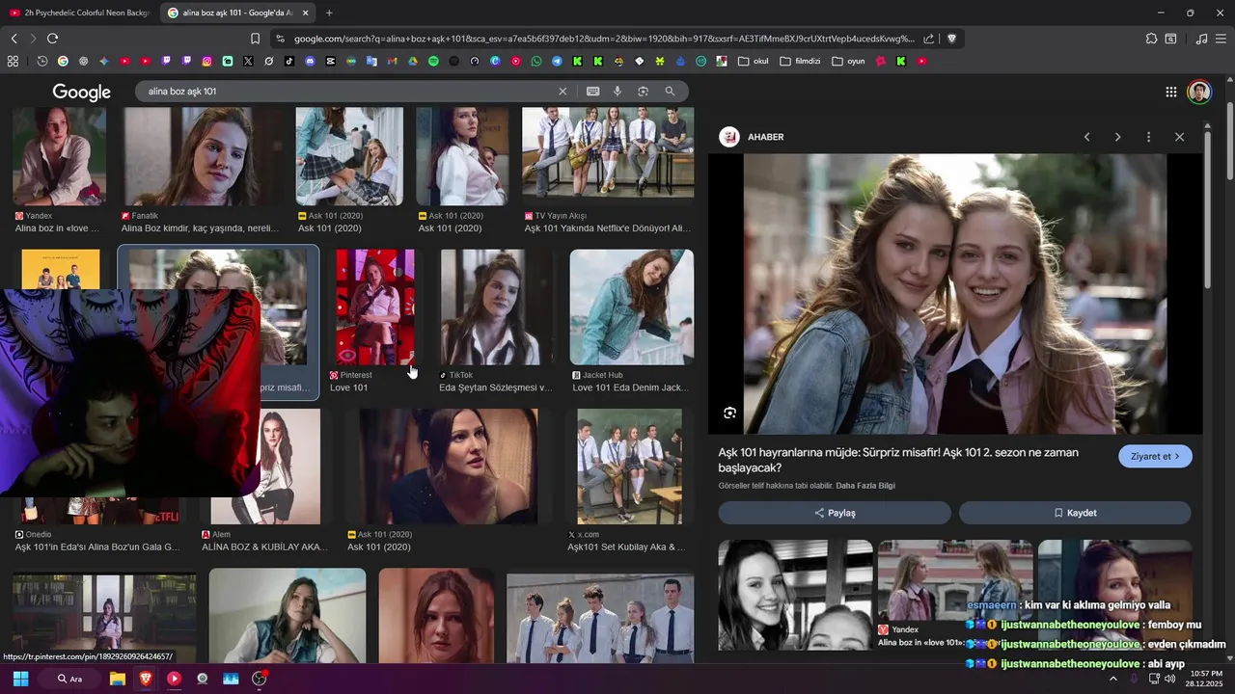Click the address bar URL field
This screenshot has height=694, width=1235.
click(x=603, y=39)
